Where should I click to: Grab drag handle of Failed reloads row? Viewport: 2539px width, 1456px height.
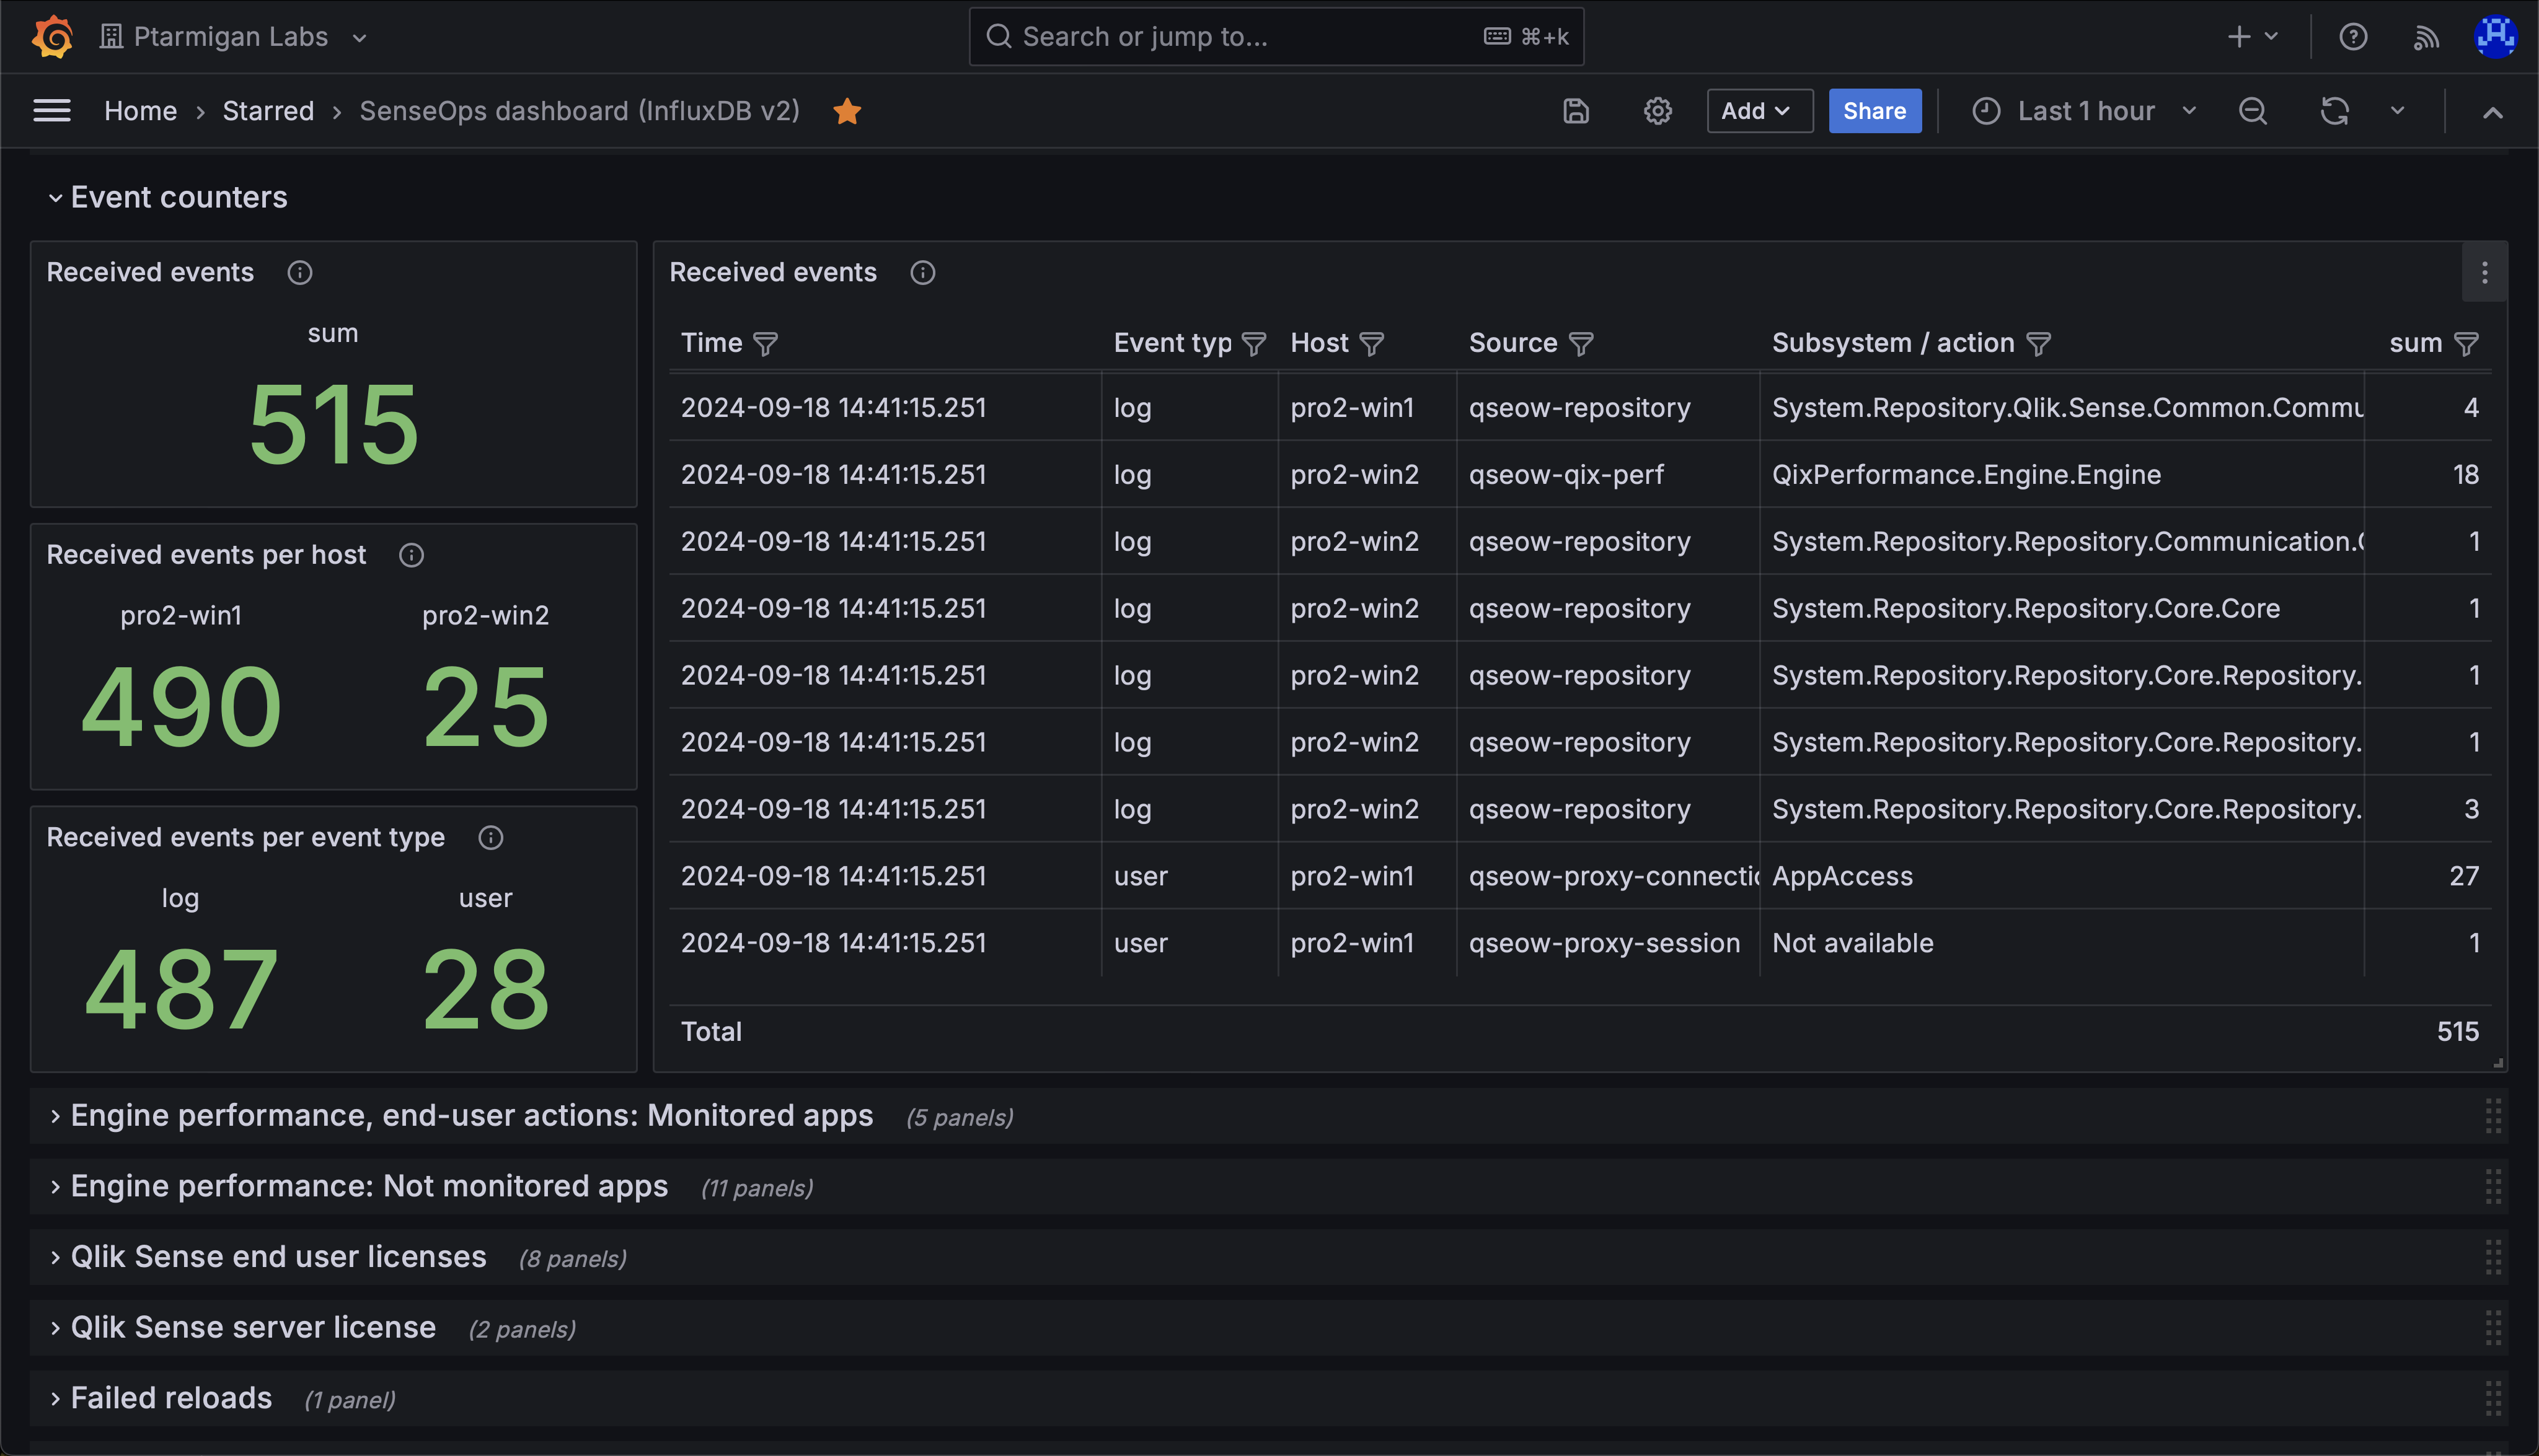tap(2492, 1398)
